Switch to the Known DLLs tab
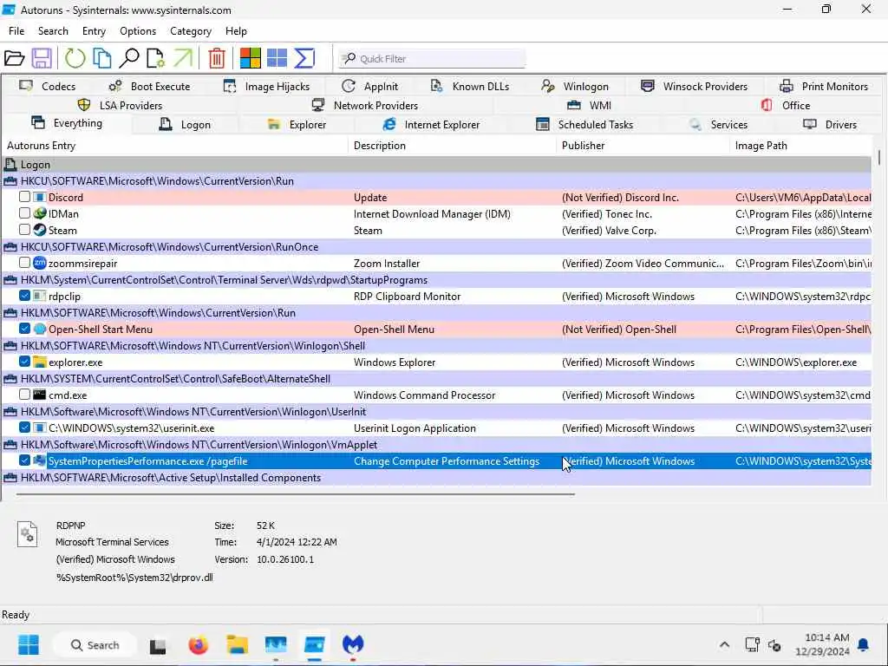This screenshot has height=666, width=888. pos(470,86)
